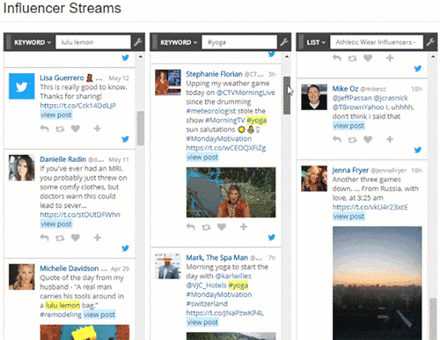Open Stephanie Florian's weather map image thumbnail
440x340 pixels.
pyautogui.click(x=231, y=192)
